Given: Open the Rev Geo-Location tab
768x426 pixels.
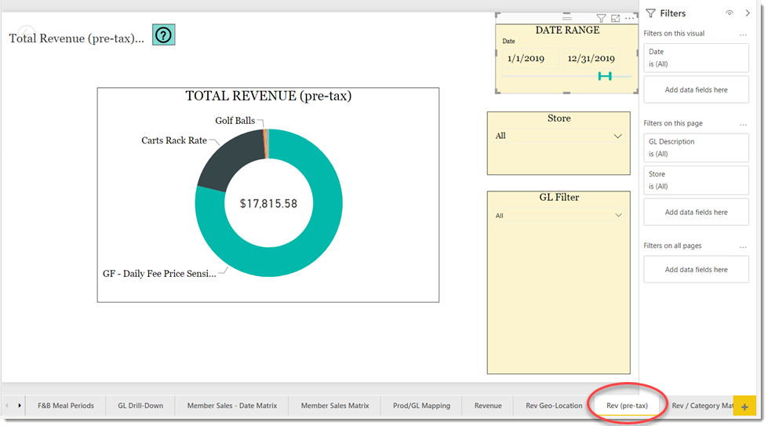Looking at the screenshot, I should 554,406.
